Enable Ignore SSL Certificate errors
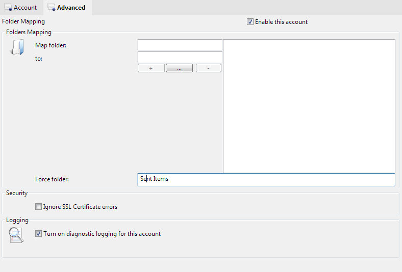Image resolution: width=402 pixels, height=272 pixels. (x=39, y=207)
